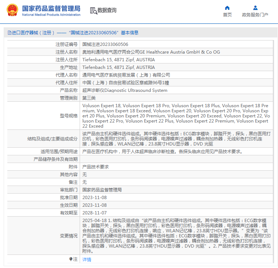The height and width of the screenshot is (268, 278).
Task: Select the 无 value in 其他内容 row
Action: pyautogui.click(x=84, y=175)
